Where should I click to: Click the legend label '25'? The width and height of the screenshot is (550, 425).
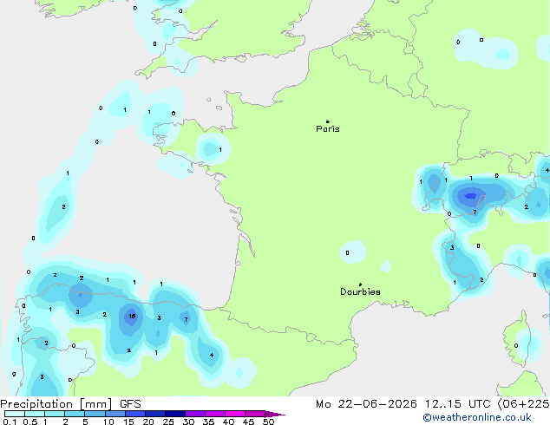click(168, 422)
